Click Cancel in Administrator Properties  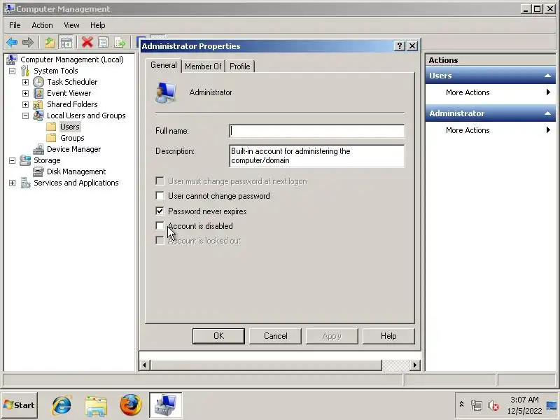coord(275,336)
